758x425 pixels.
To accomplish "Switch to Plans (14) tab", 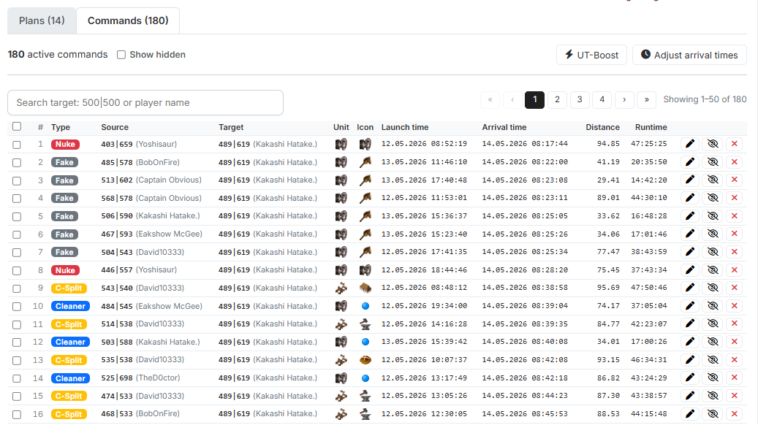I will [x=42, y=20].
